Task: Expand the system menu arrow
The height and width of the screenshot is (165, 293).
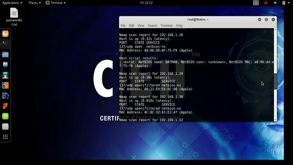Action: click(289, 3)
